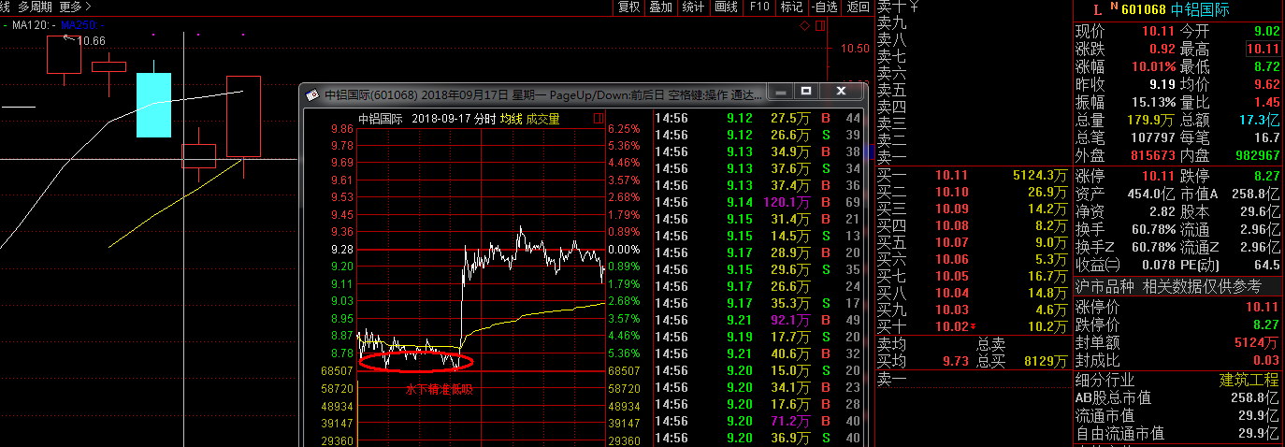Minimize the 中铝国际 intraday popup window
The width and height of the screenshot is (1285, 447).
(779, 92)
